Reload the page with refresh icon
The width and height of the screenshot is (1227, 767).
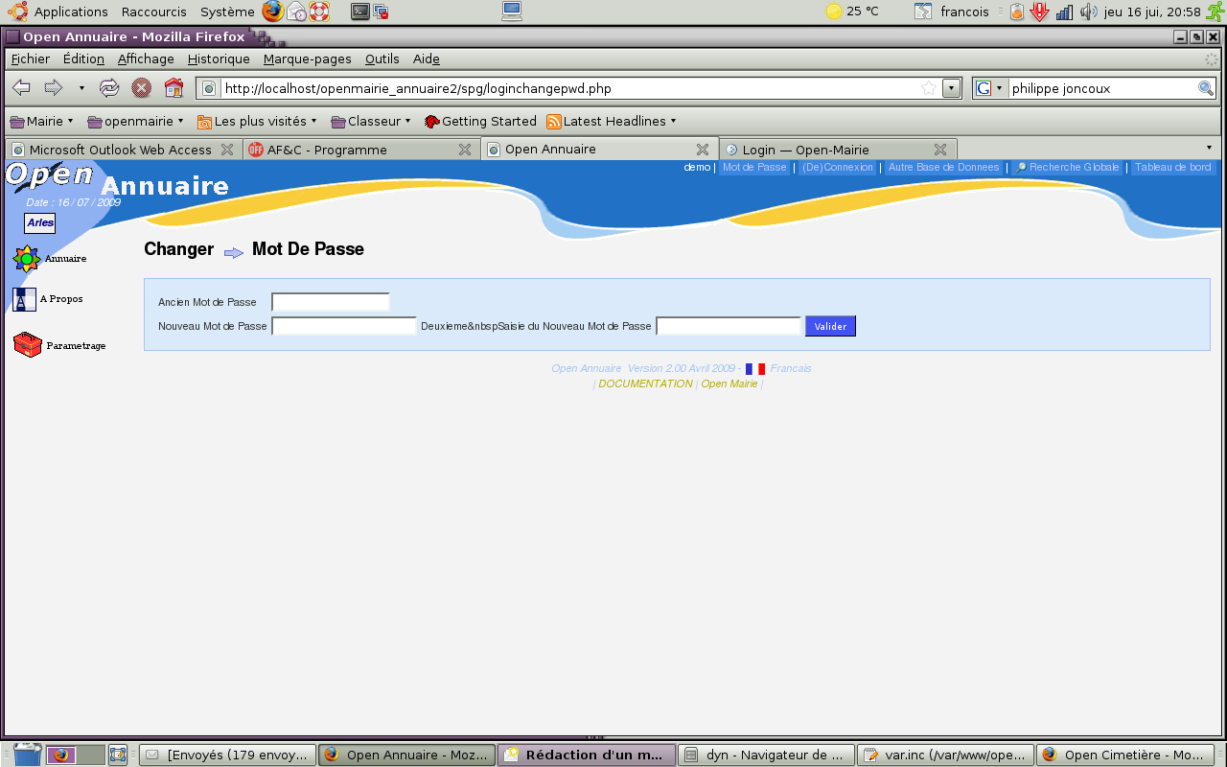(x=109, y=88)
